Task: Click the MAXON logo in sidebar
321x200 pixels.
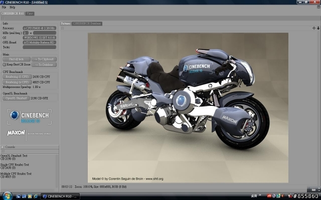Action: 16,133
